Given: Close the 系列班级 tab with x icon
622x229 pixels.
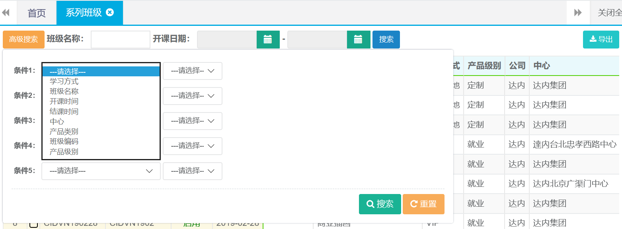Looking at the screenshot, I should tap(110, 12).
